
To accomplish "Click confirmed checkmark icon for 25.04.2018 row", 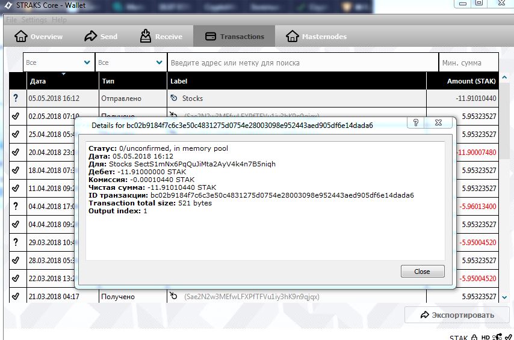I will point(16,134).
